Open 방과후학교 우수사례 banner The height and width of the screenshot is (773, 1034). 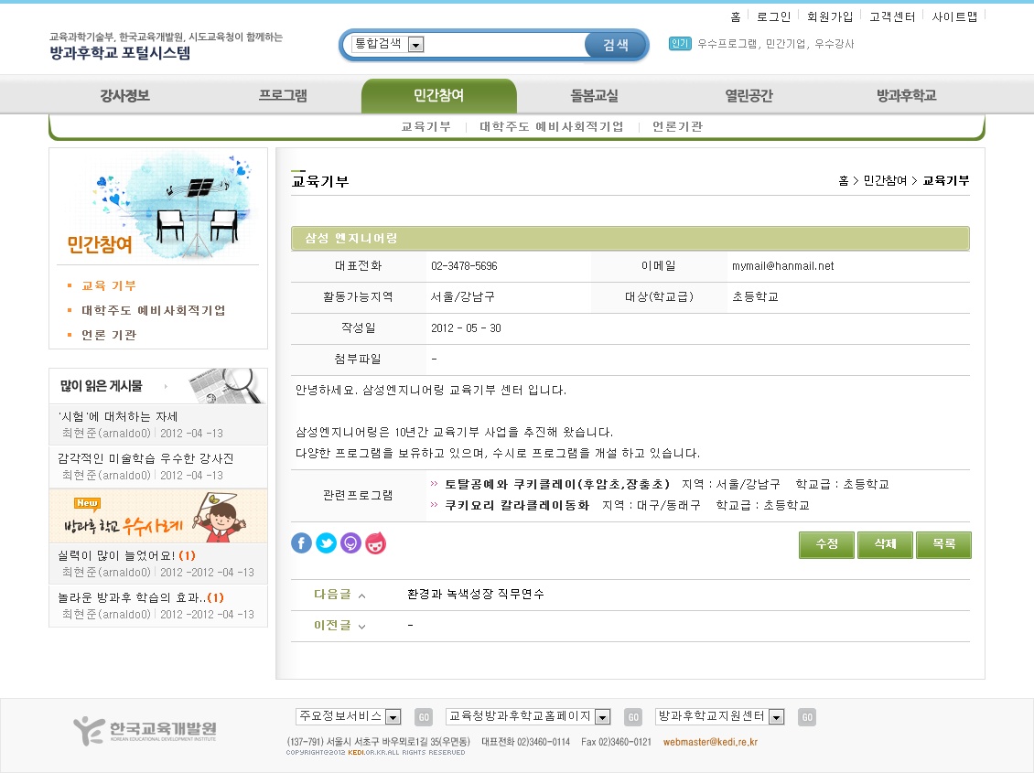point(158,516)
